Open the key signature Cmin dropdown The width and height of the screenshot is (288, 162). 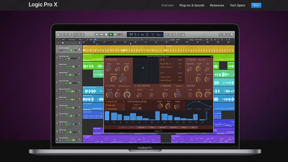click(159, 35)
